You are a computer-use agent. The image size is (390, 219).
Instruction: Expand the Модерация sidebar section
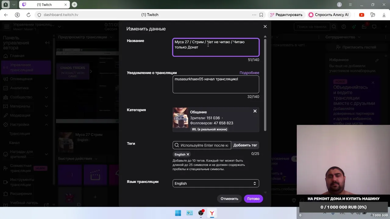click(46, 115)
